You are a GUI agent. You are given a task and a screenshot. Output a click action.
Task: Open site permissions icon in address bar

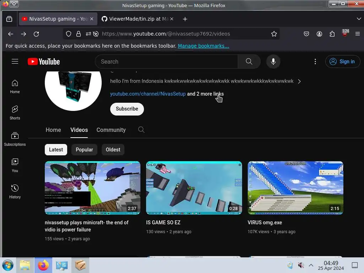89,34
